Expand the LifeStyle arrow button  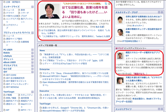click(x=32, y=56)
